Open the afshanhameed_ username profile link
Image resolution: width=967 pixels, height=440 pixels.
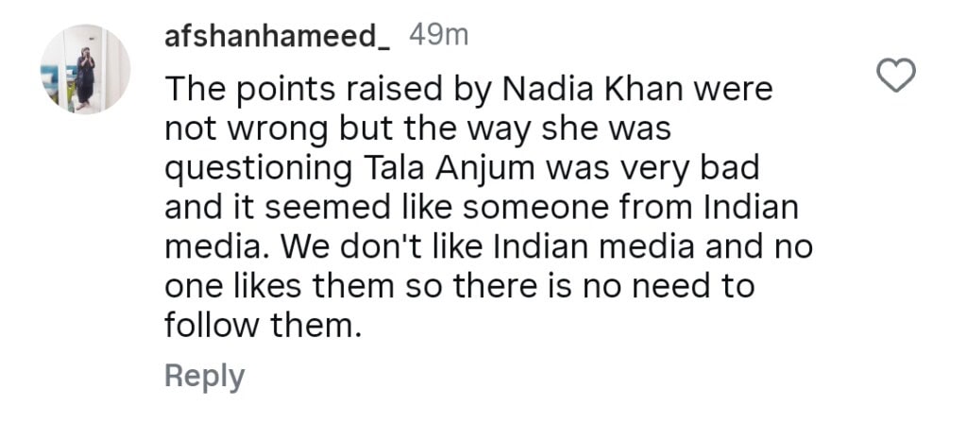coord(280,37)
